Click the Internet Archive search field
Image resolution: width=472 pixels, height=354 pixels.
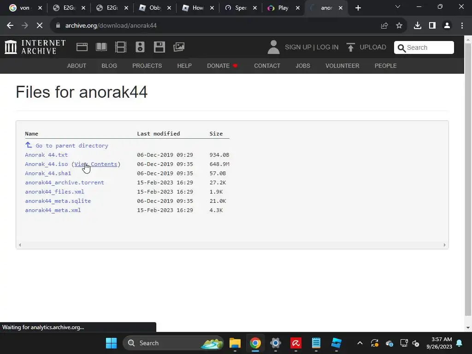click(424, 47)
